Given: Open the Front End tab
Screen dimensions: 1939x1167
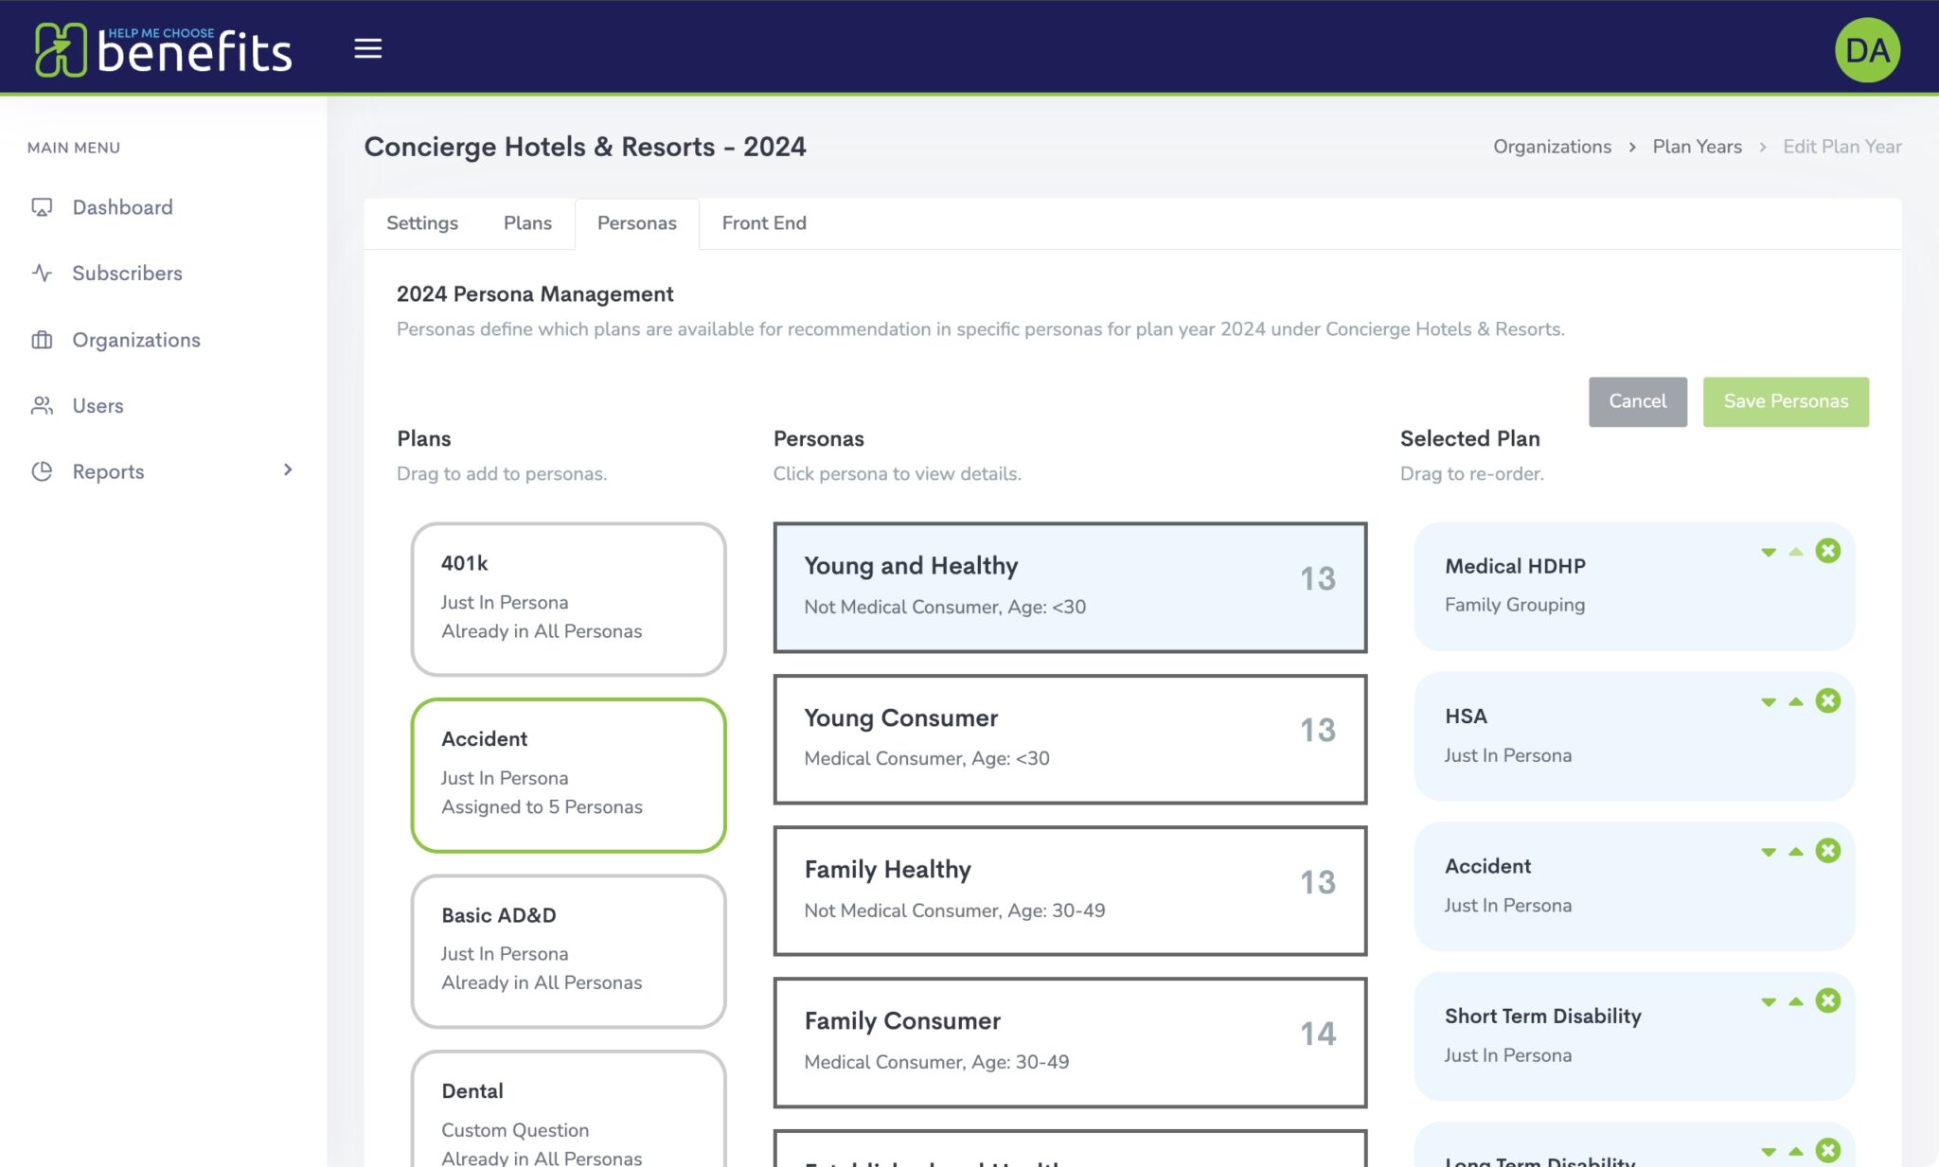Looking at the screenshot, I should 763,222.
